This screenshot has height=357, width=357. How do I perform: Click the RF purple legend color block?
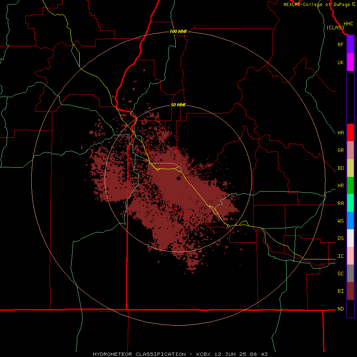(350, 44)
